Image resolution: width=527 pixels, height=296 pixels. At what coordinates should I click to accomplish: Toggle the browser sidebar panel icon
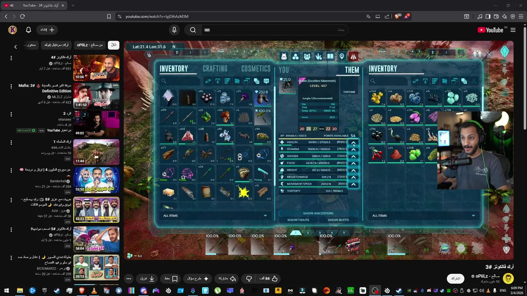488,16
